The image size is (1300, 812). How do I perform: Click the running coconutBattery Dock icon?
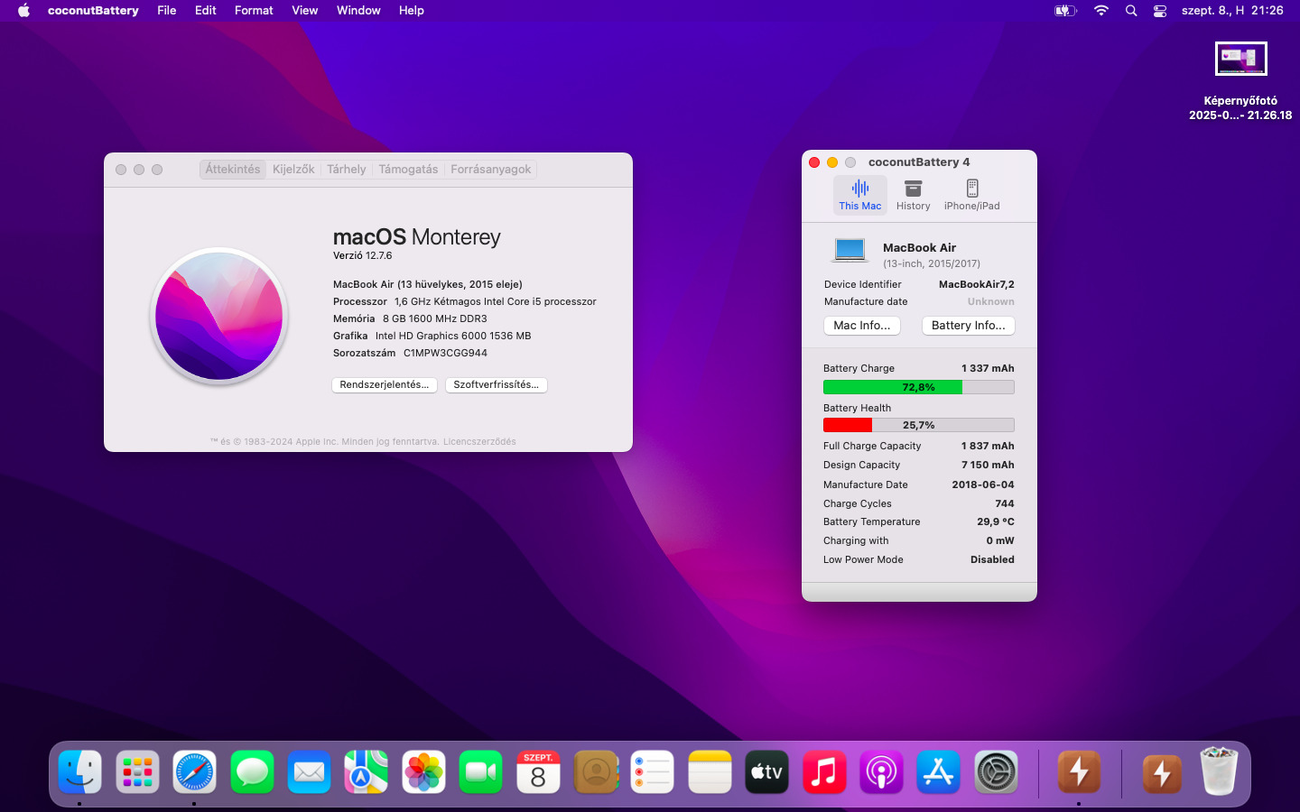coord(1079,772)
